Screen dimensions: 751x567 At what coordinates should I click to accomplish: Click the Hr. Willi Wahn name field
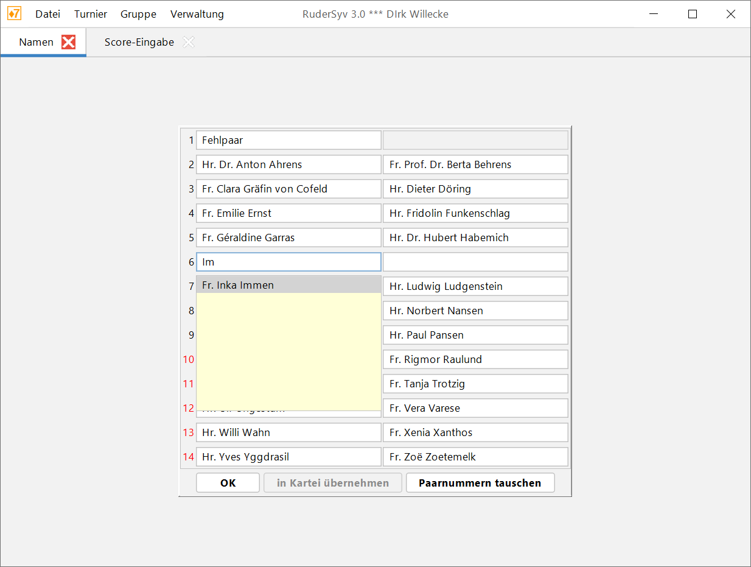click(288, 432)
